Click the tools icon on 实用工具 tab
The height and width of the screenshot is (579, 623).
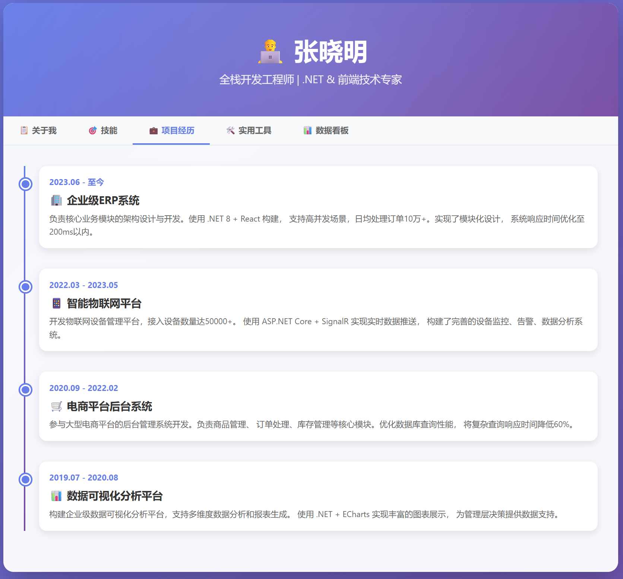click(231, 130)
